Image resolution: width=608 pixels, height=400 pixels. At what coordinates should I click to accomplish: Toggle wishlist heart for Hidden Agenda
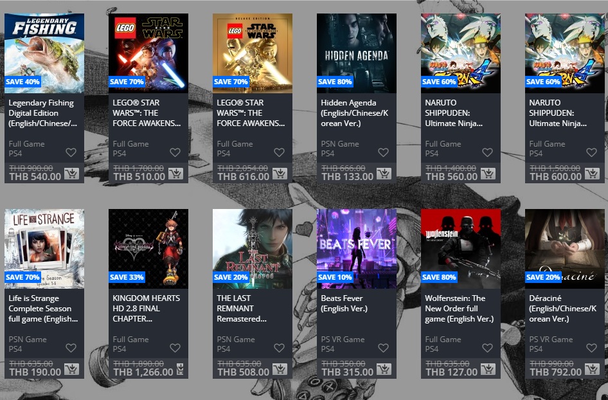point(383,152)
